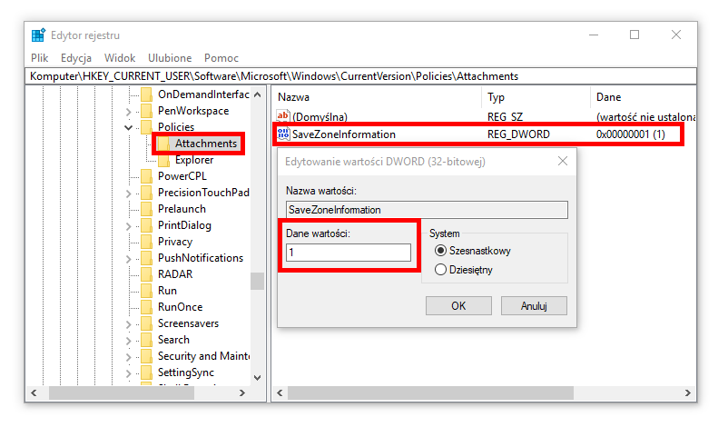Screen dimensions: 728x427
Task: Minimize the Registry Editor window
Action: pos(594,35)
